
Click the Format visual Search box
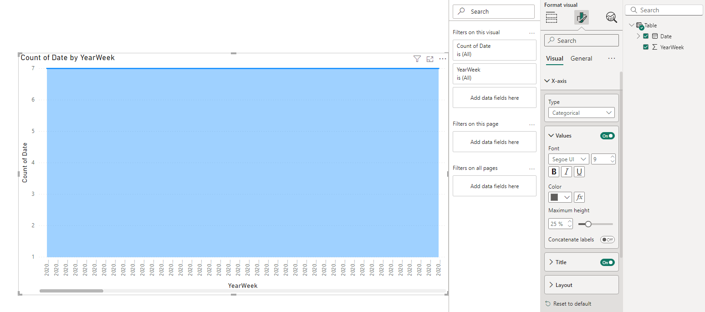[582, 41]
